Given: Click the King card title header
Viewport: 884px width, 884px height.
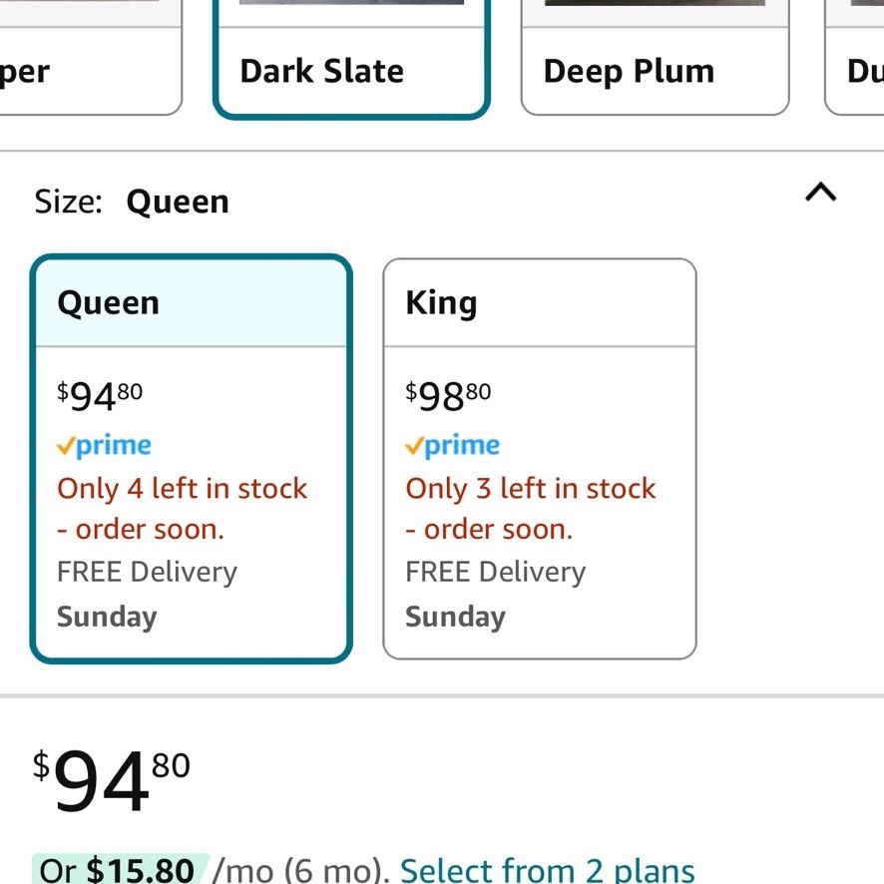Looking at the screenshot, I should [x=540, y=302].
